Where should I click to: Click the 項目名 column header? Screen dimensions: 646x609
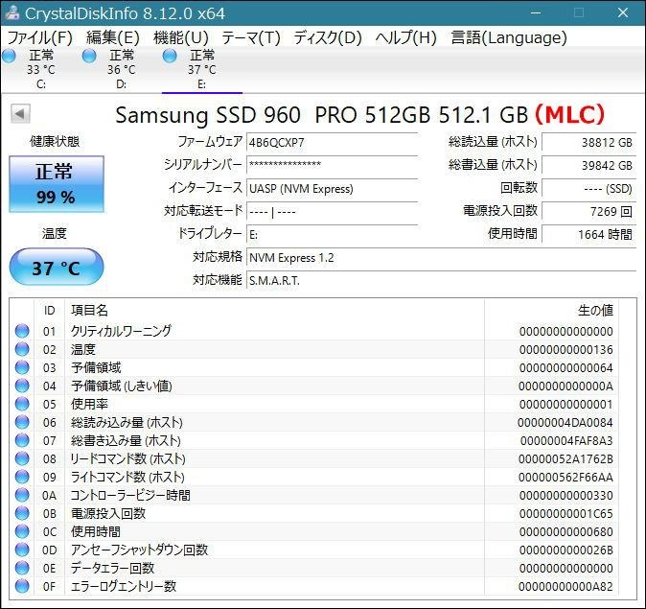pyautogui.click(x=274, y=310)
